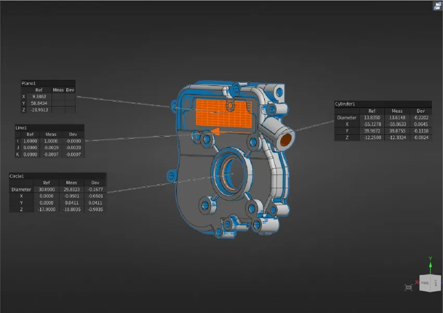The height and width of the screenshot is (313, 443).
Task: Click Cylinder1 diameter deviation -0.2202
Action: click(421, 117)
